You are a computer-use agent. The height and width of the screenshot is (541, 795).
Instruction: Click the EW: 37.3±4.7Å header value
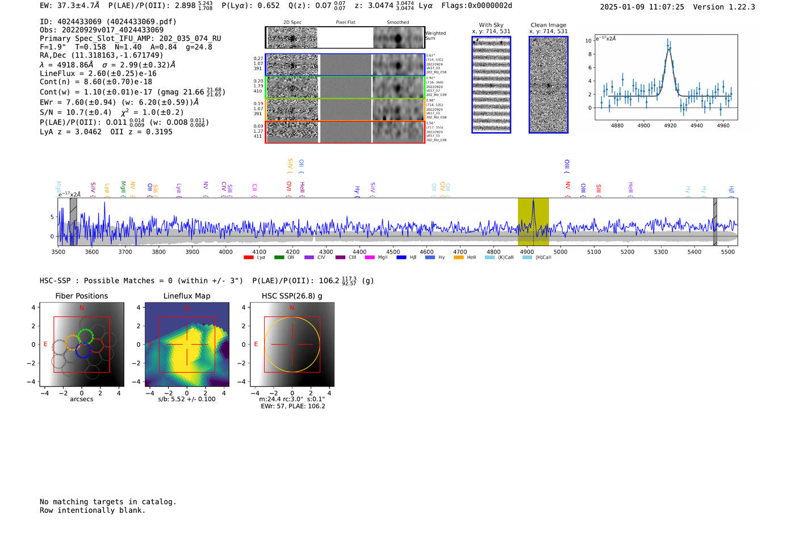(69, 6)
